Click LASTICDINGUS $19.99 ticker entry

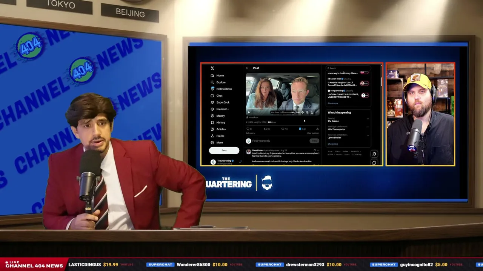pos(101,265)
